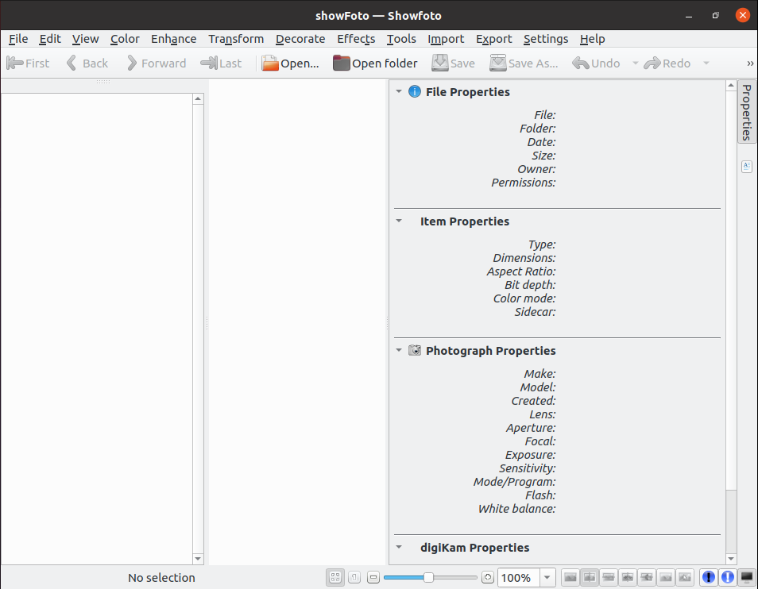Collapse the Item Properties section
This screenshot has width=758, height=589.
(398, 221)
